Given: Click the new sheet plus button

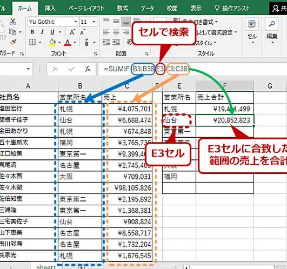Looking at the screenshot, I should click(x=81, y=267).
